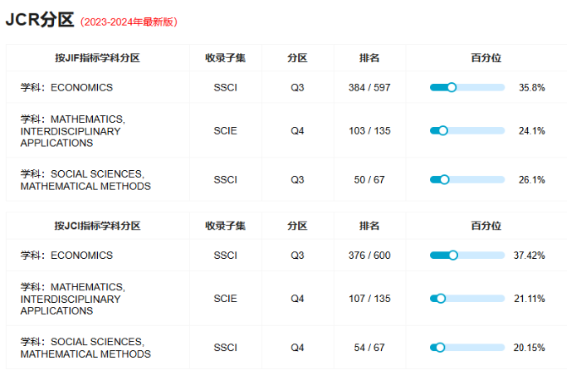Screen dimensions: 586x375
Task: Click the 按JIF指标学科分区 column header
Action: (x=98, y=58)
